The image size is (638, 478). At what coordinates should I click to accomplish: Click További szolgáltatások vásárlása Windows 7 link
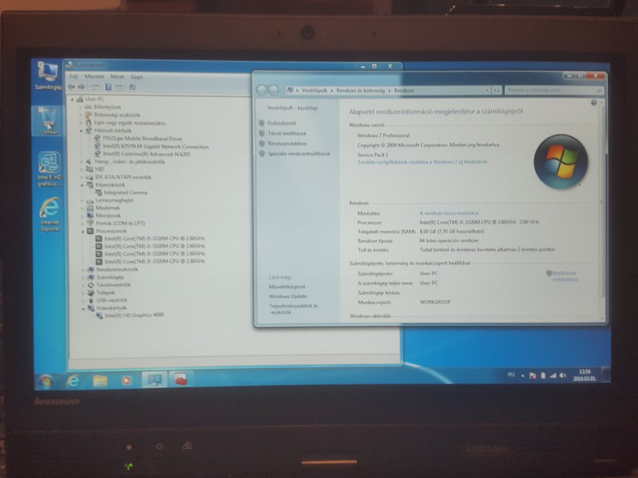coord(422,162)
